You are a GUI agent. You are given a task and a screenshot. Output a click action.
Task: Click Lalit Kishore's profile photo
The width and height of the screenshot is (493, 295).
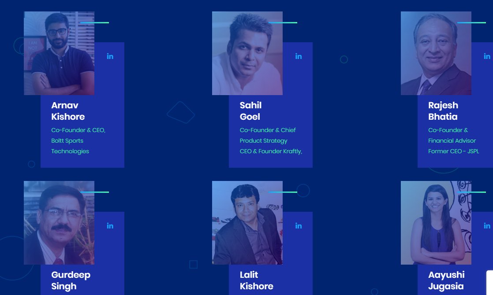coord(247,223)
